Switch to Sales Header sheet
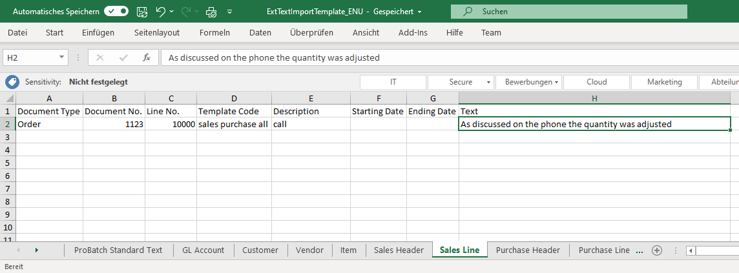The width and height of the screenshot is (739, 273). pos(399,250)
